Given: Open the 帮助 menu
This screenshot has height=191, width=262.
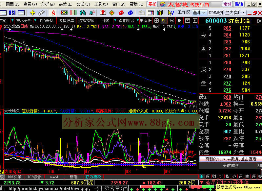Looking at the screenshot, I should point(136,4).
